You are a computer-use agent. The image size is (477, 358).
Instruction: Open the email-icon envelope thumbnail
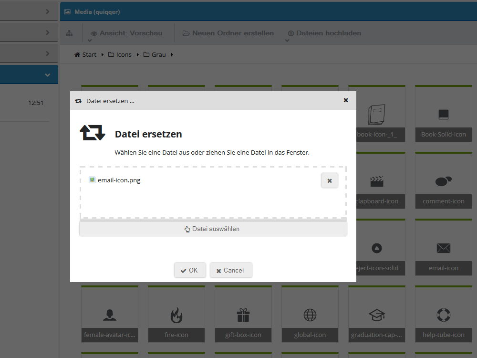[443, 247]
